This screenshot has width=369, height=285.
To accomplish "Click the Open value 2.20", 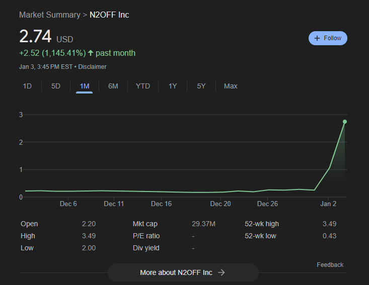I will pyautogui.click(x=89, y=224).
